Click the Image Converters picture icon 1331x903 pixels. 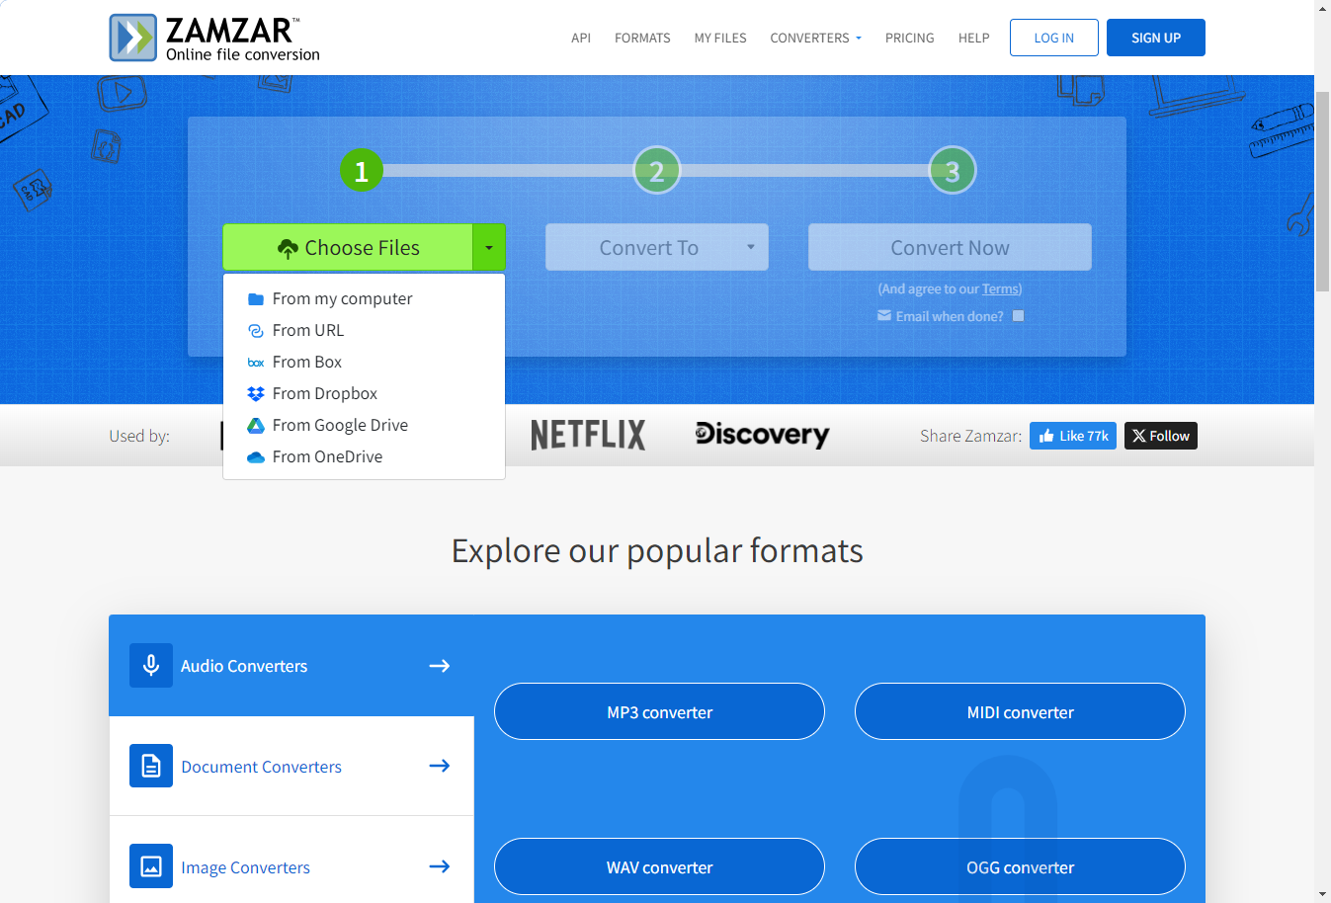pos(151,866)
